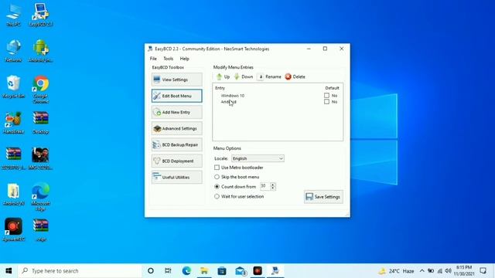Screen dimensions: 495x278
Task: Open View Settings in EasyBCD Toolbox
Action: point(177,80)
